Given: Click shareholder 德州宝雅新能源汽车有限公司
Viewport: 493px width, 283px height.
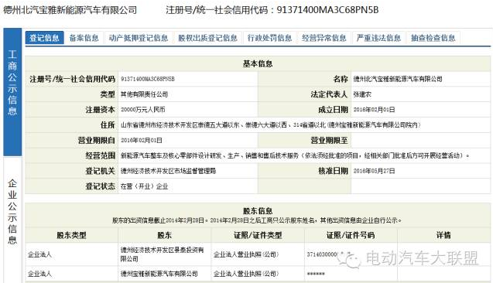Looking at the screenshot, I should [x=159, y=274].
